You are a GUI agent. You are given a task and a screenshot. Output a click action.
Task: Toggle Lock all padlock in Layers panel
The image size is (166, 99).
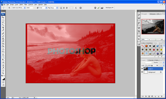[152, 66]
